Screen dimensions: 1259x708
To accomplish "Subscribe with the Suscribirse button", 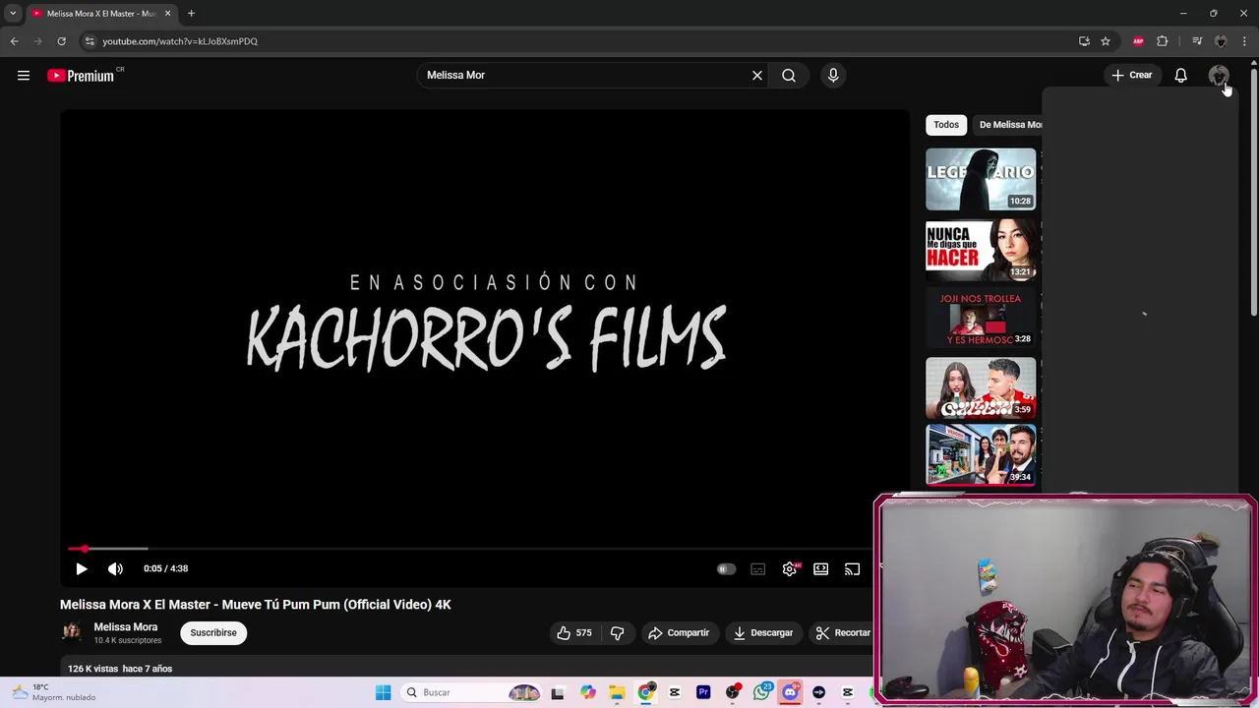I will pos(213,633).
